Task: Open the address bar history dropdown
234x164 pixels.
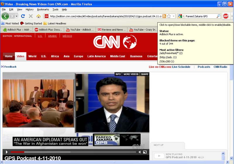Action: [x=173, y=16]
